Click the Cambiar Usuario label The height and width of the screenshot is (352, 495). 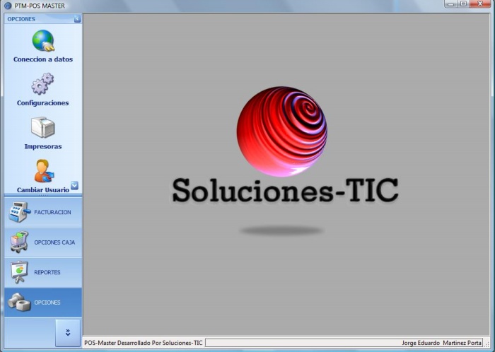(43, 190)
